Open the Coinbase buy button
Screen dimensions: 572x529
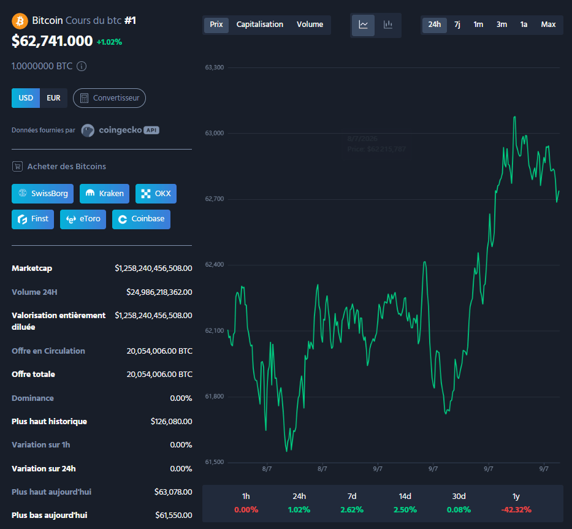pos(141,219)
